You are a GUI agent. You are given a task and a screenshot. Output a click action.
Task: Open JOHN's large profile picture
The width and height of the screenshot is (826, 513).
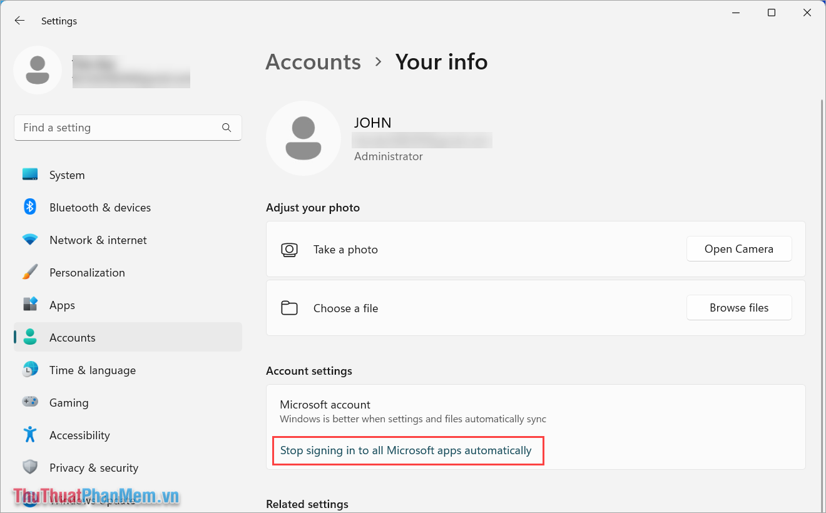pos(303,138)
